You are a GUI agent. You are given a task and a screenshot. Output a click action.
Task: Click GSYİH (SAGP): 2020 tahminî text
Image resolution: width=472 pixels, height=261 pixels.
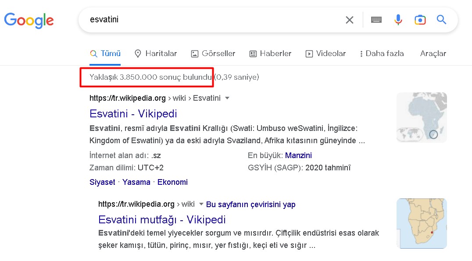[x=299, y=168]
